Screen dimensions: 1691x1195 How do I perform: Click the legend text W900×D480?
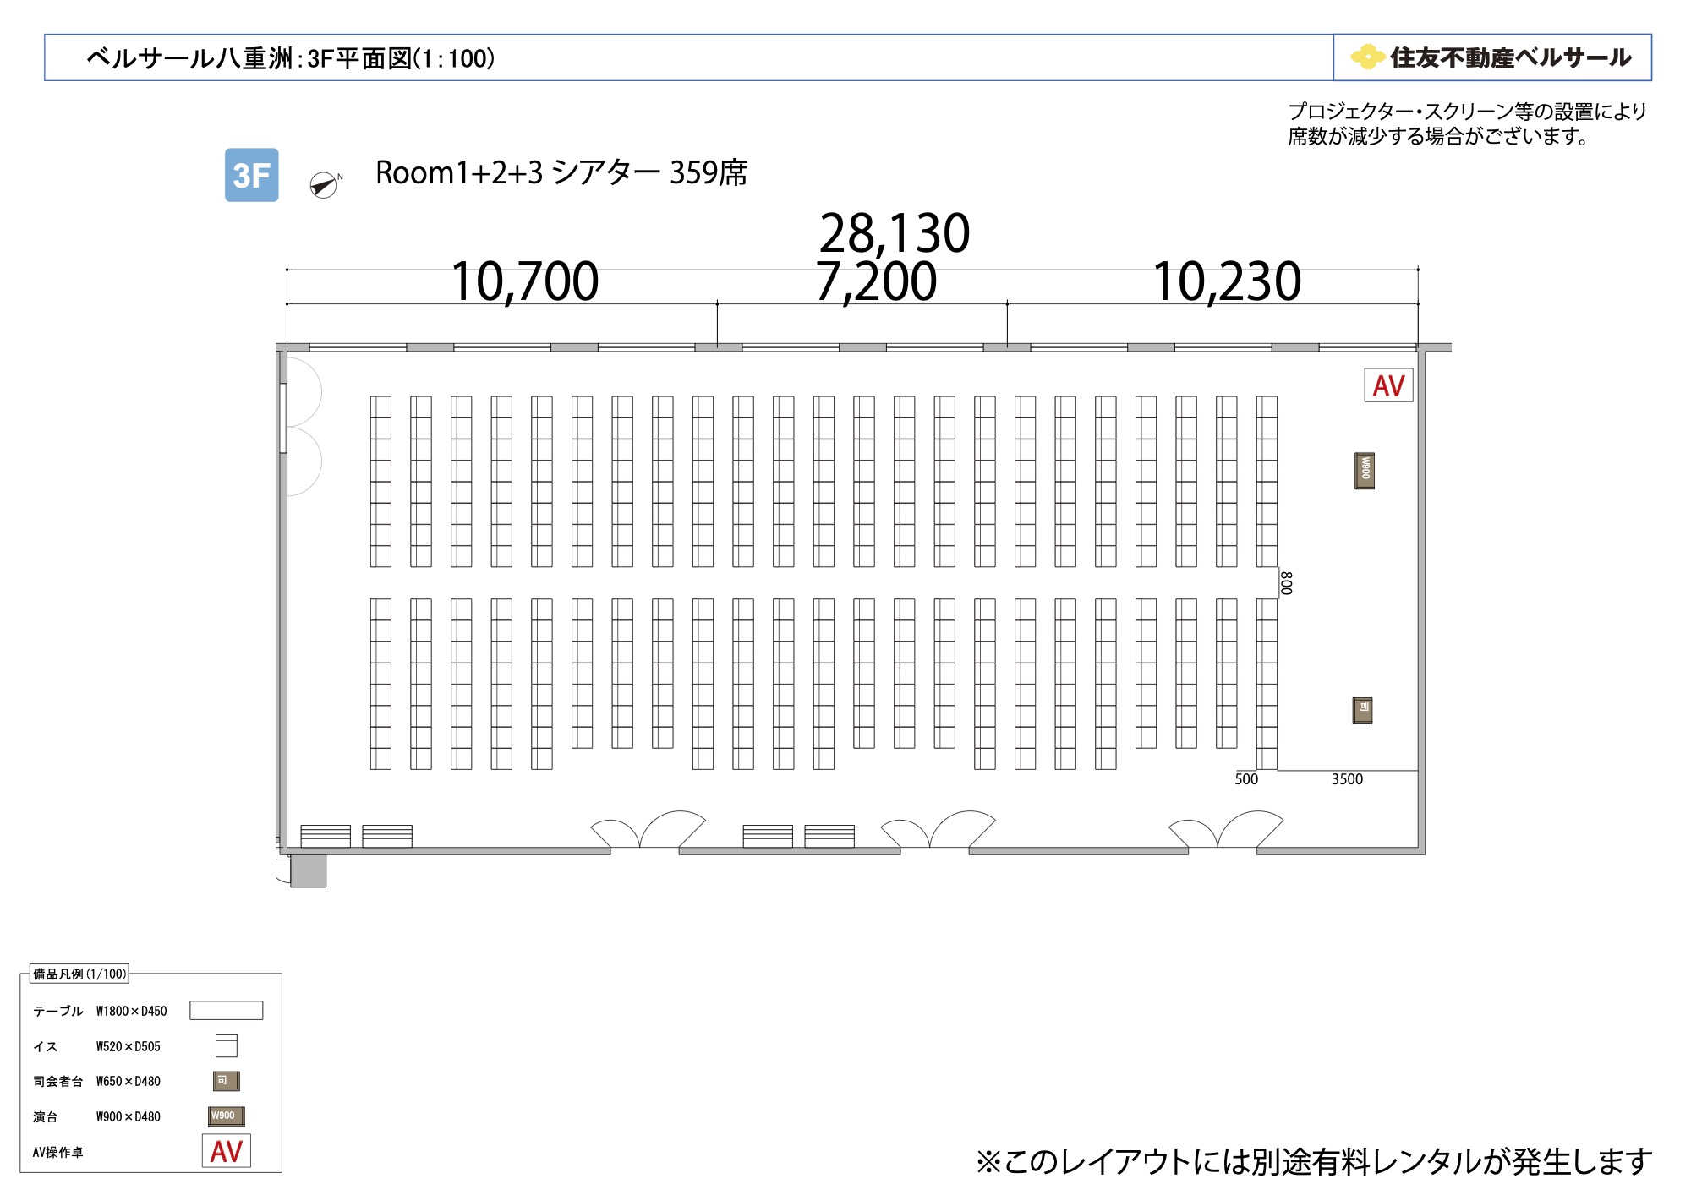(x=128, y=1116)
